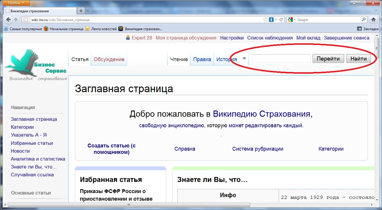This screenshot has width=382, height=210.
Task: Expand the more actions arrow beside История
Action: (244, 58)
